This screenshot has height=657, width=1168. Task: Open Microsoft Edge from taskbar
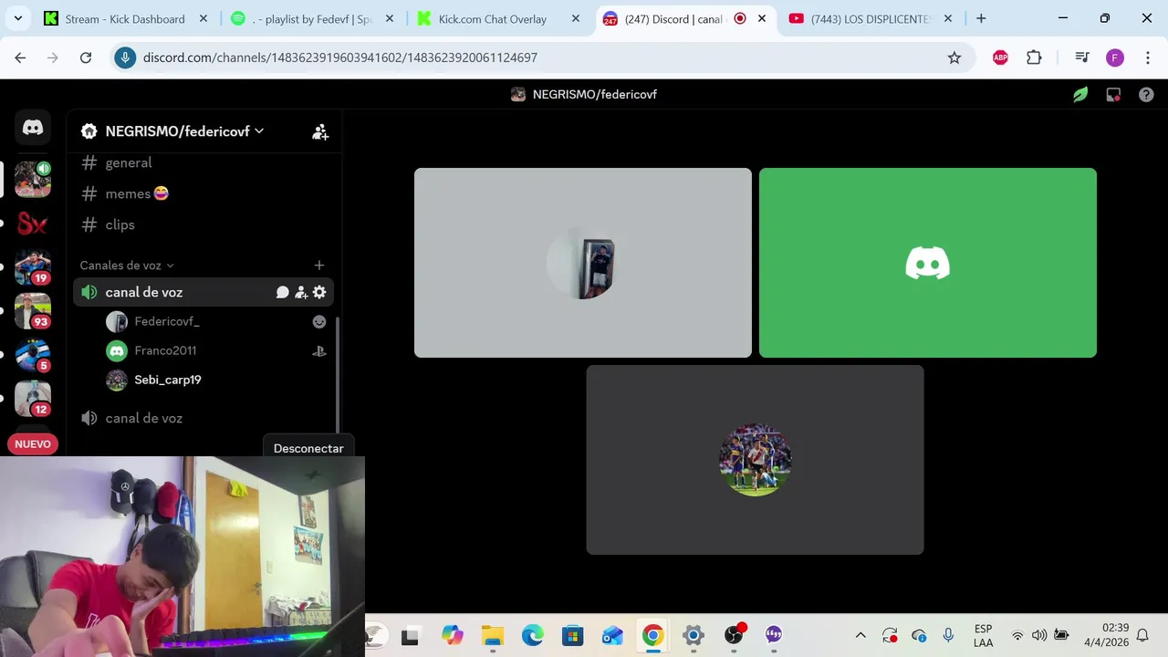point(533,635)
